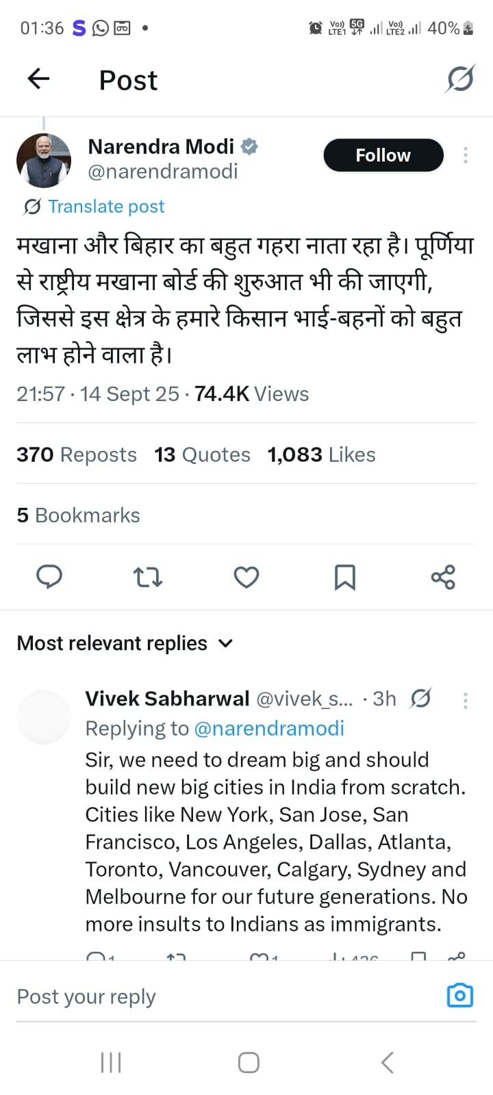Bookmark this post

pos(344,577)
